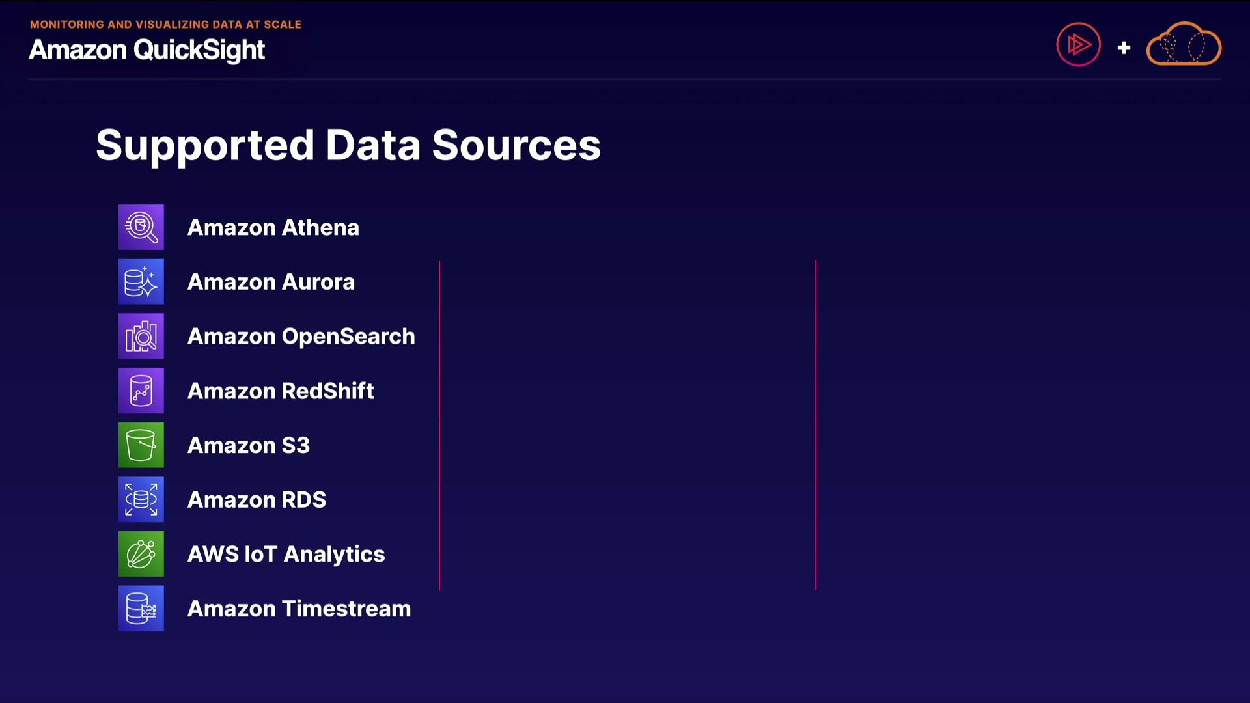Click the AWS IoT Analytics icon
Image resolution: width=1250 pixels, height=703 pixels.
(141, 554)
